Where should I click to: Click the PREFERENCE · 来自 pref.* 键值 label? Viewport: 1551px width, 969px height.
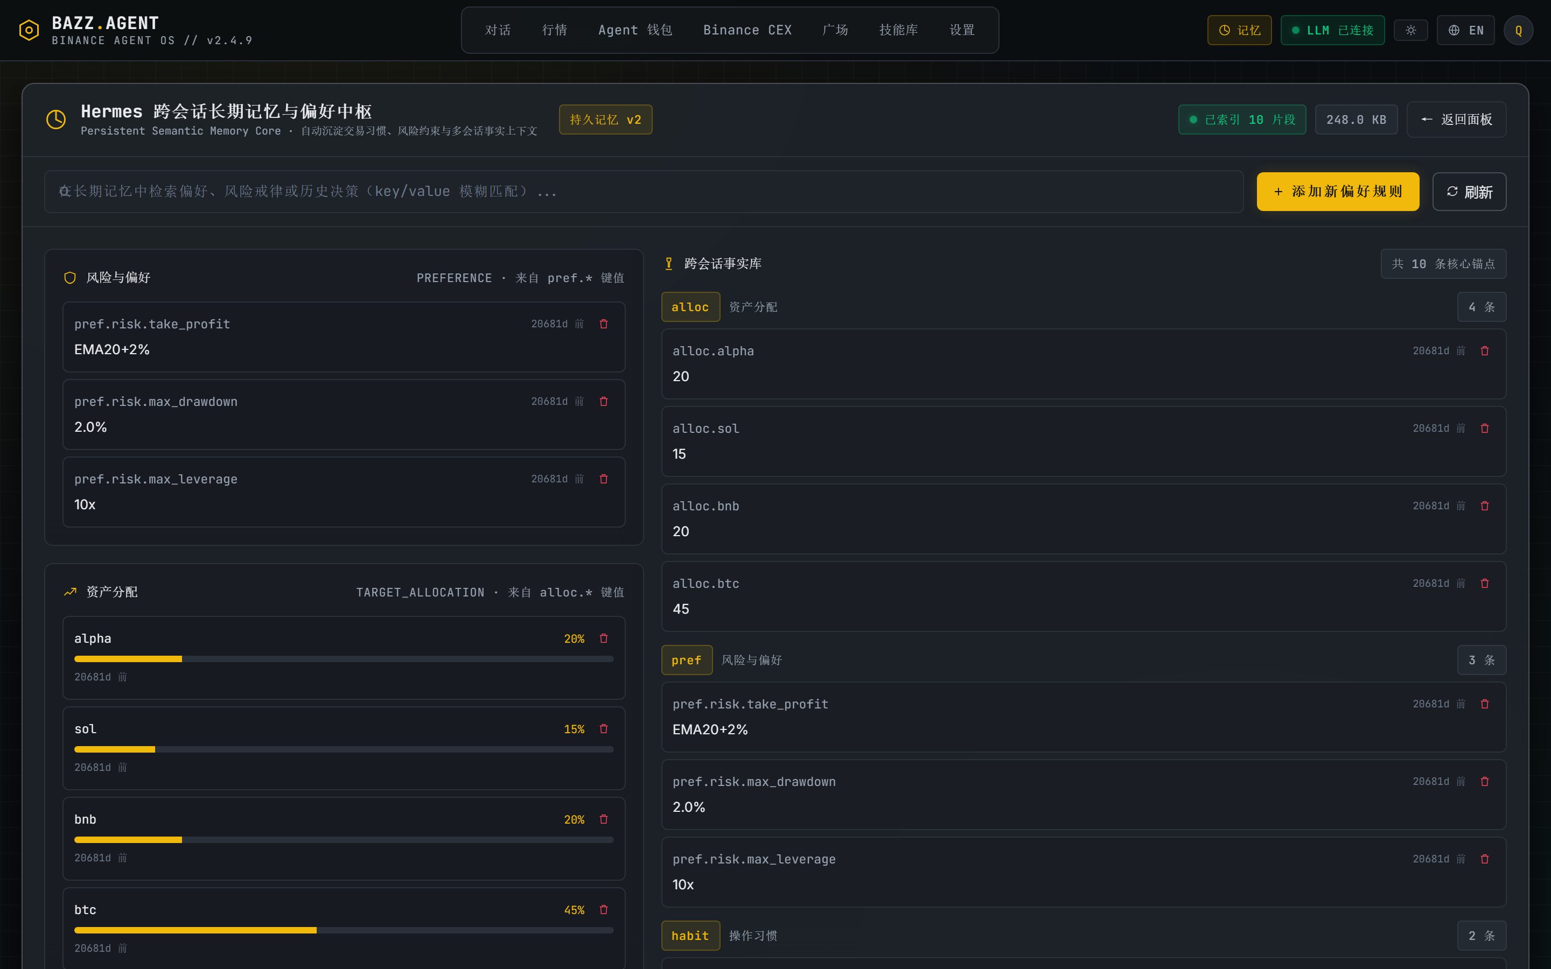520,278
